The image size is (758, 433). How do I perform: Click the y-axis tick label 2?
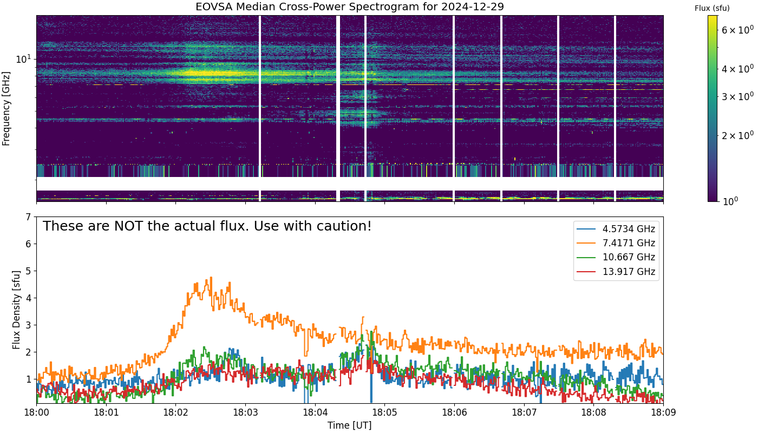pos(29,352)
